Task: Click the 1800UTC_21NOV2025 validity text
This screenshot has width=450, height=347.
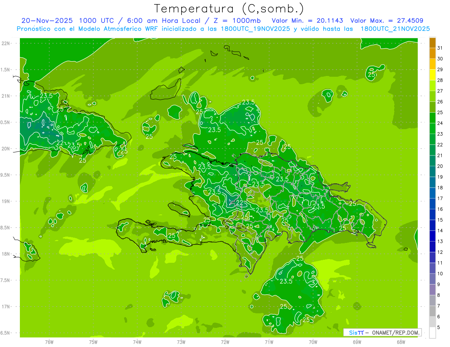Action: (395, 28)
